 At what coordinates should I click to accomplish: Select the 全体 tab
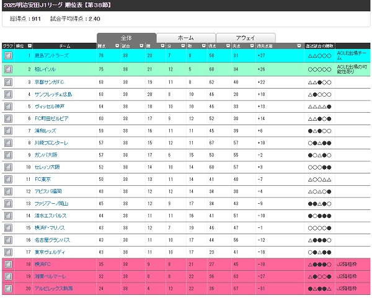[126, 38]
